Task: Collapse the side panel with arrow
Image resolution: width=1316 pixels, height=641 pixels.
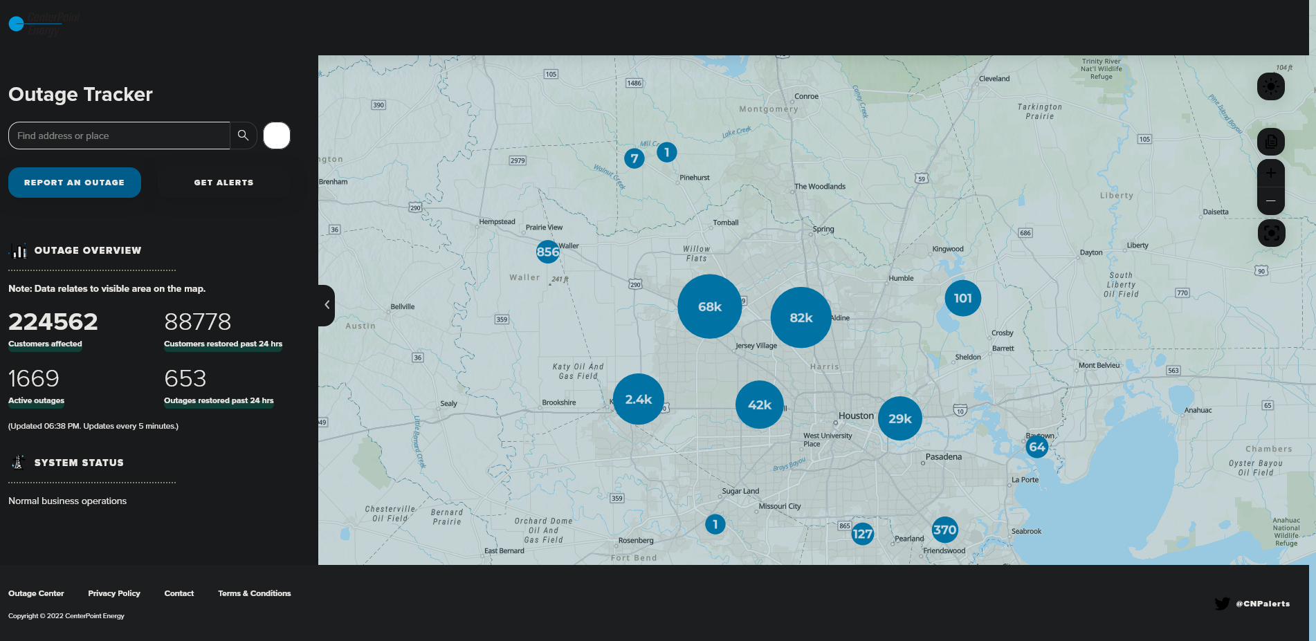Action: 327,305
